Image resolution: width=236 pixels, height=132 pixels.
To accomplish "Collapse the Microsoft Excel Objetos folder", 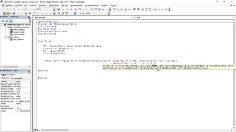I will point(6,27).
